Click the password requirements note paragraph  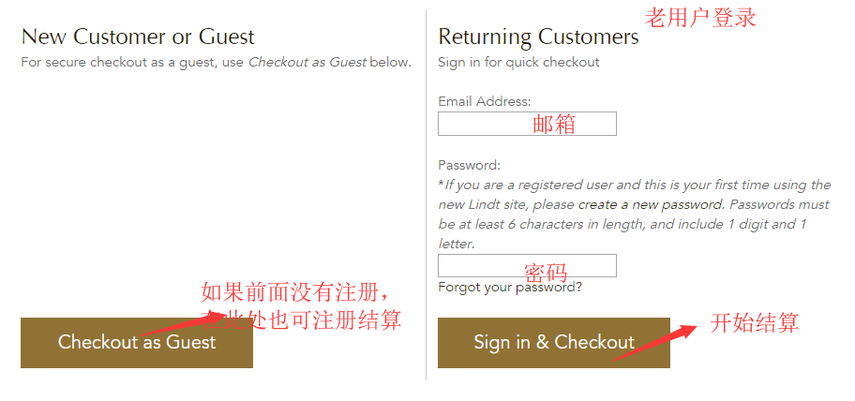(x=634, y=215)
